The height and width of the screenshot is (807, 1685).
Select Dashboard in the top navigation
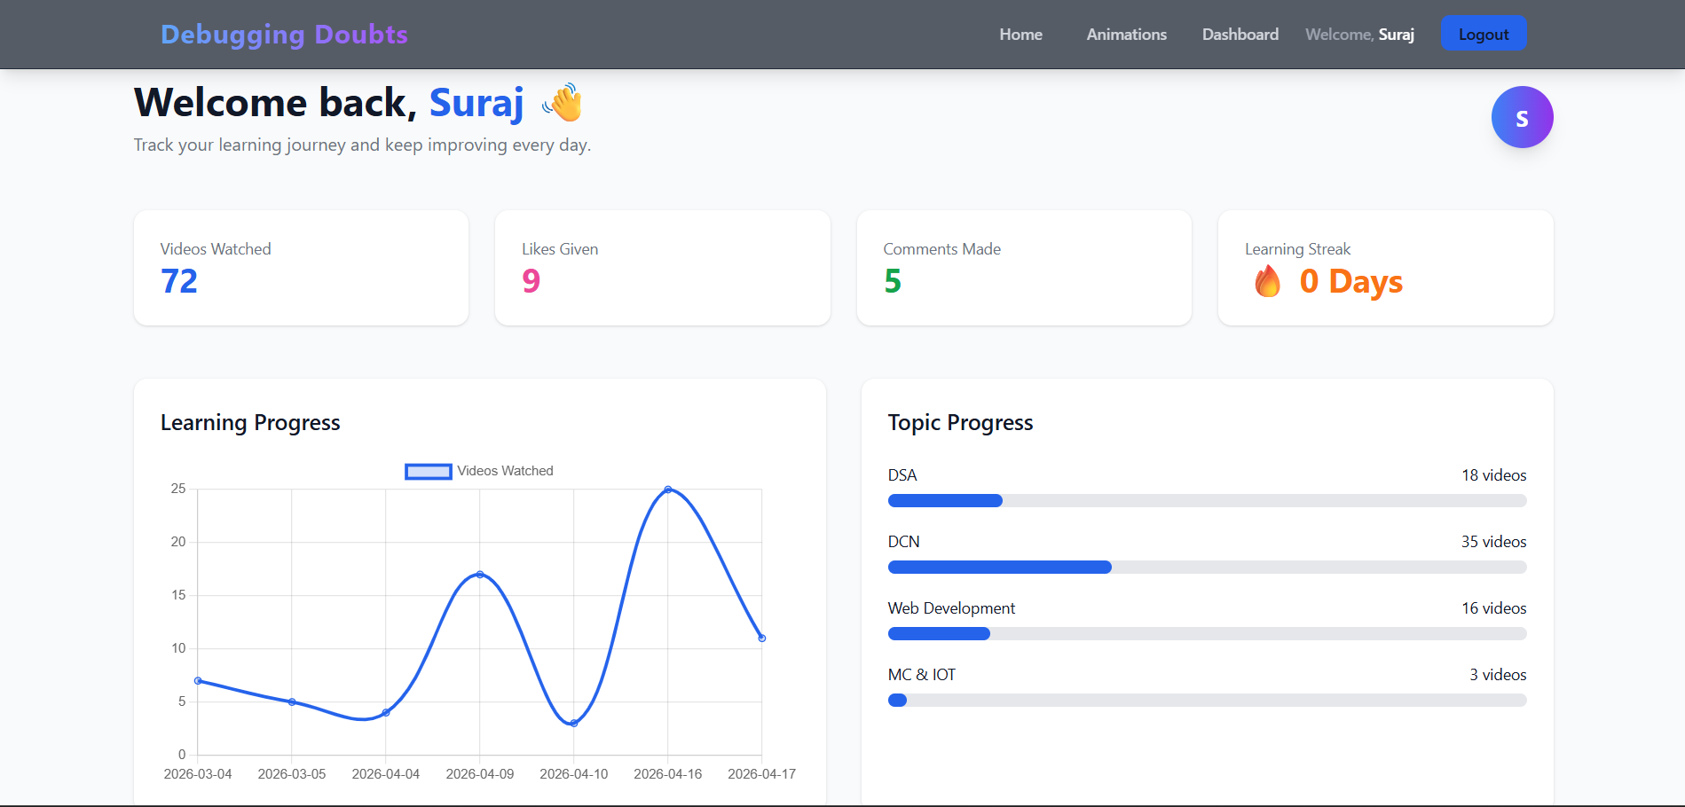coord(1239,34)
